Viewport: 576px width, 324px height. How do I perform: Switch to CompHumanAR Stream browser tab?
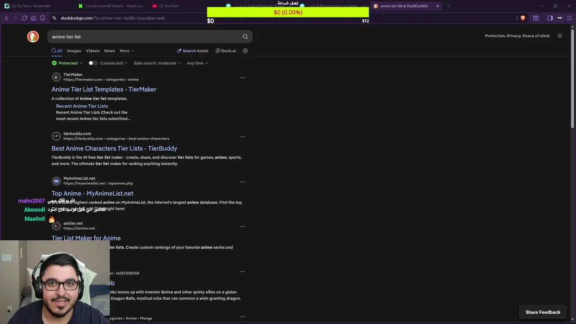tap(110, 6)
